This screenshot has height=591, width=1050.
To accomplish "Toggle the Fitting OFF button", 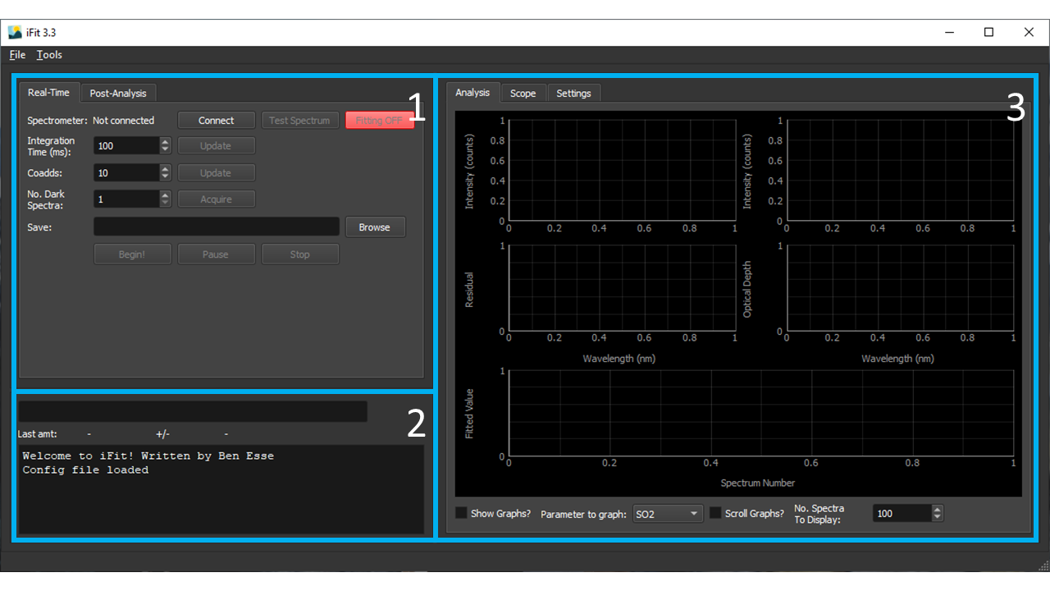I will [380, 121].
